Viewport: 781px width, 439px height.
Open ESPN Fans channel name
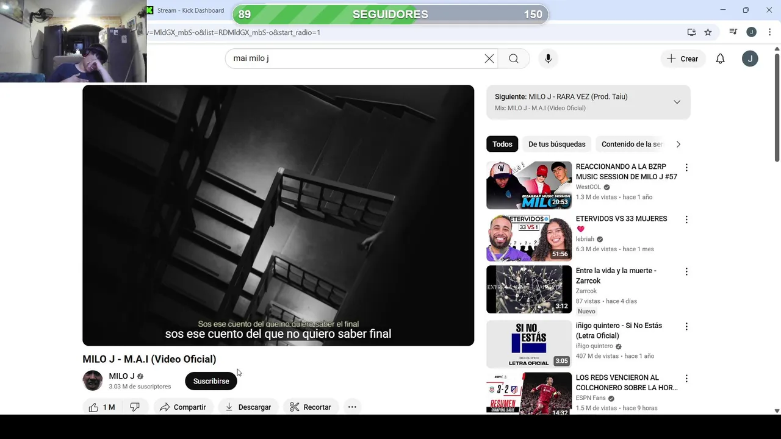[x=591, y=398]
